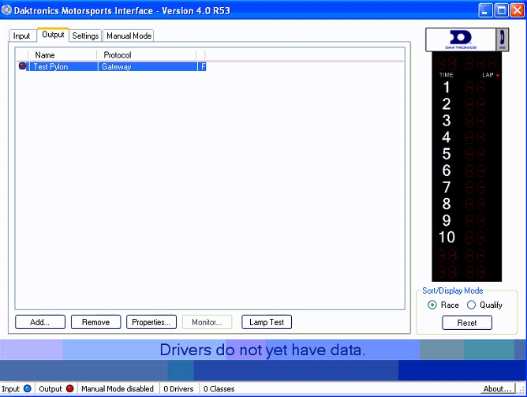The image size is (527, 397).
Task: Click the application icon in the title bar
Action: coord(7,9)
